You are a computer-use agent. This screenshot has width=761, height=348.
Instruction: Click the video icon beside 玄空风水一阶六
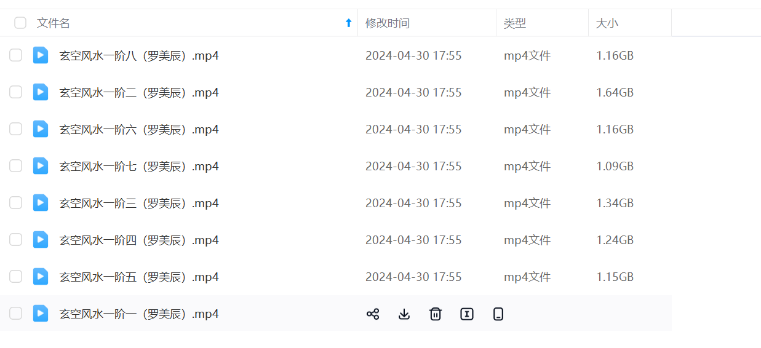[x=41, y=129]
